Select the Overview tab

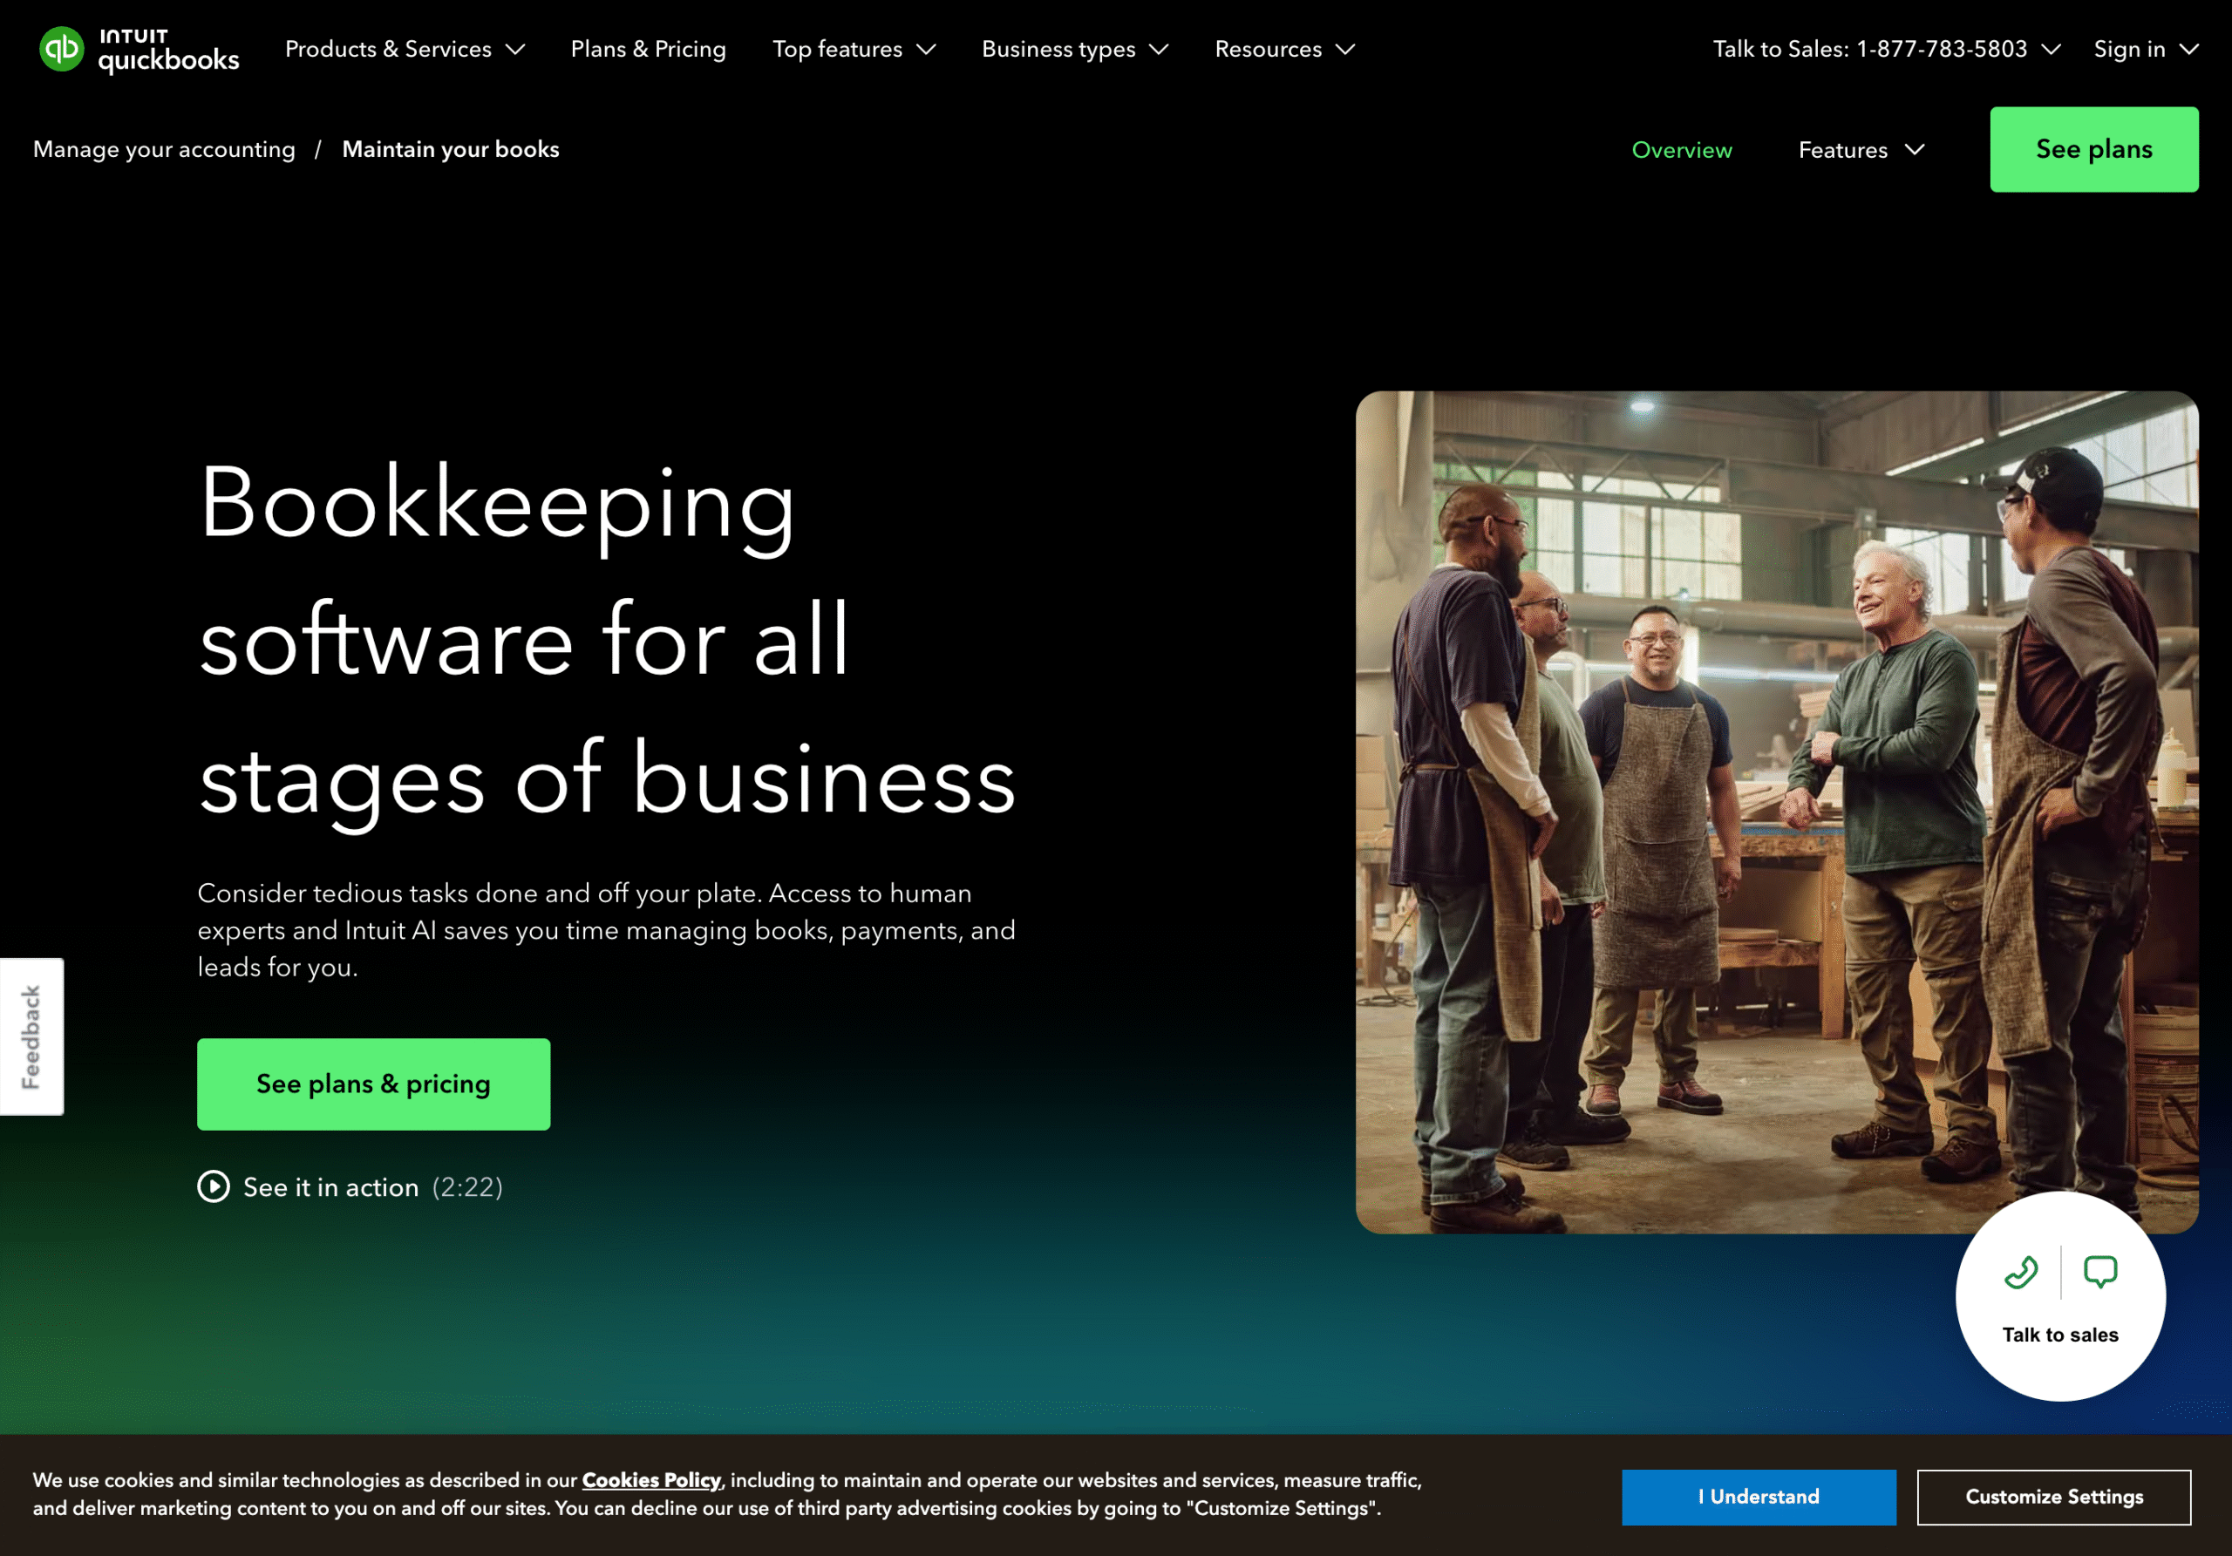point(1681,150)
